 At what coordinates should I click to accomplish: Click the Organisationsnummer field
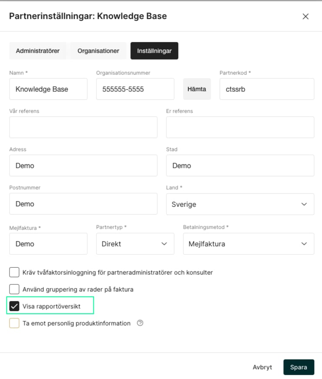[x=135, y=89]
